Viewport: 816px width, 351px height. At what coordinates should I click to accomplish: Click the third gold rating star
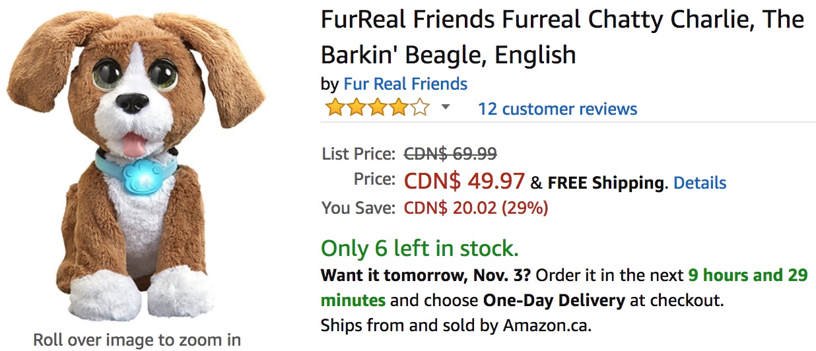(377, 108)
